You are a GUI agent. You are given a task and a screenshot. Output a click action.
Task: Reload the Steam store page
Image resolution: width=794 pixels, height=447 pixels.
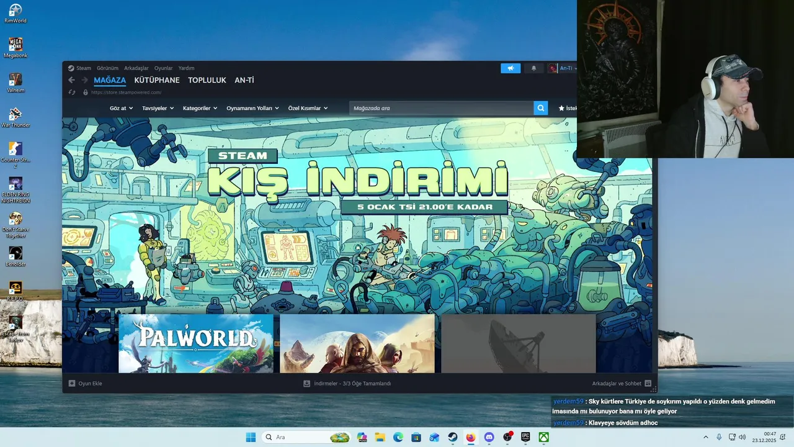72,93
